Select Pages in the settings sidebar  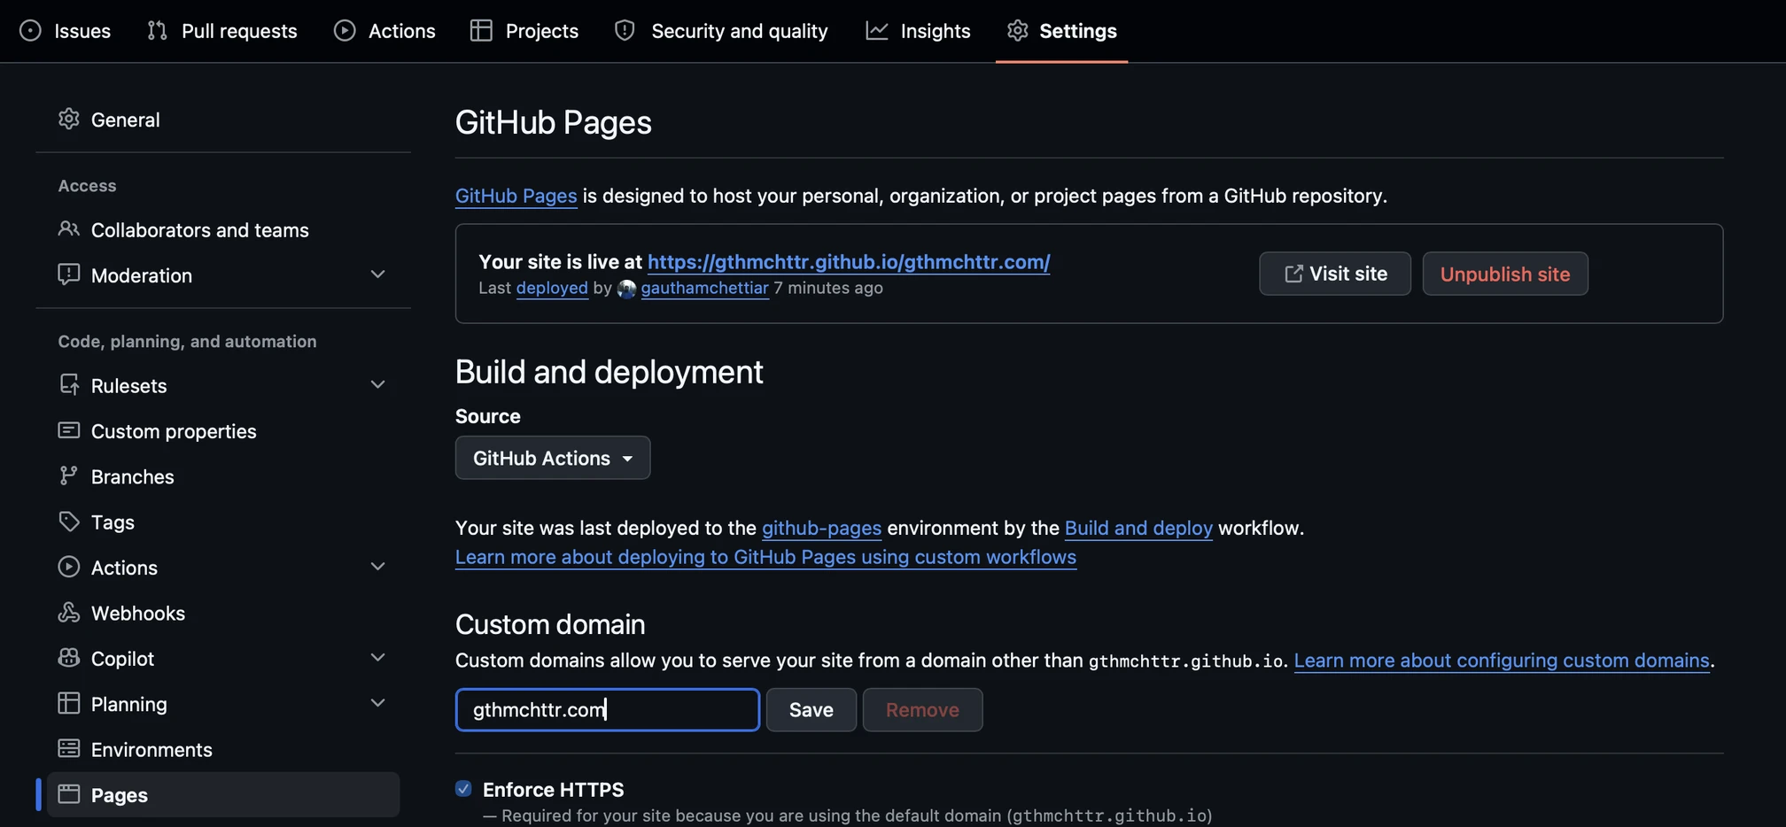point(223,794)
